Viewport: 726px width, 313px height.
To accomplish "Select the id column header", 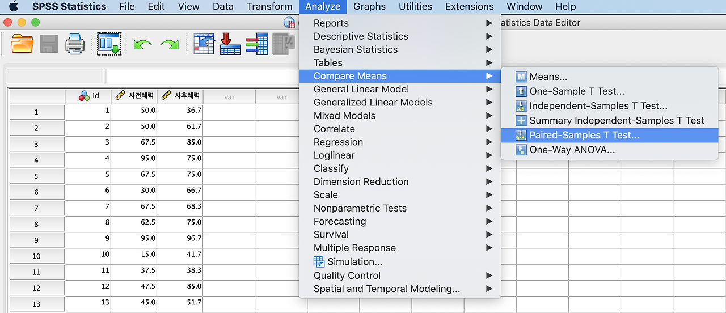I will 88,96.
